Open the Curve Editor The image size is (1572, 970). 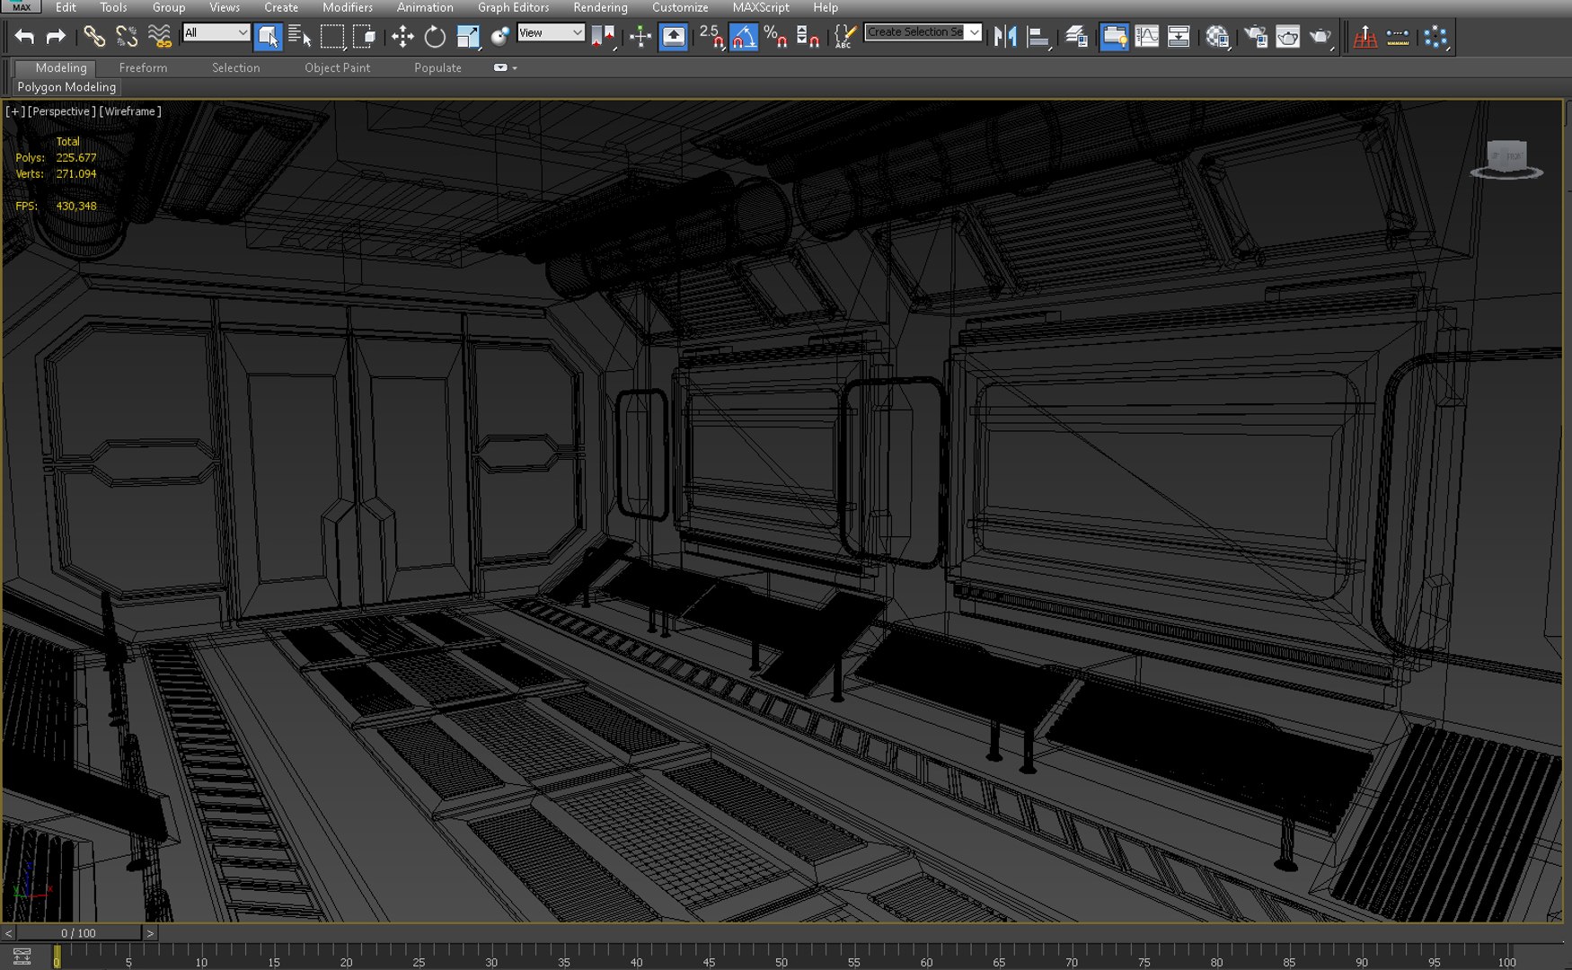(x=1147, y=37)
